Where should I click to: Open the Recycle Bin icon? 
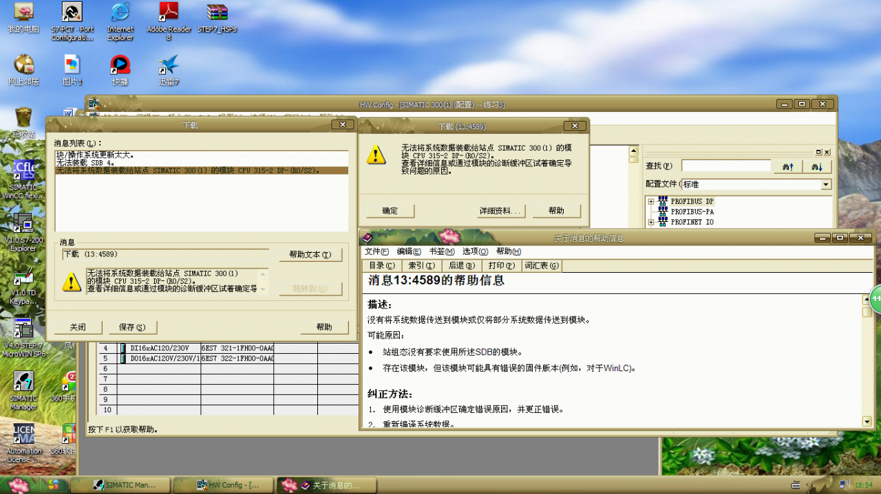[x=23, y=122]
